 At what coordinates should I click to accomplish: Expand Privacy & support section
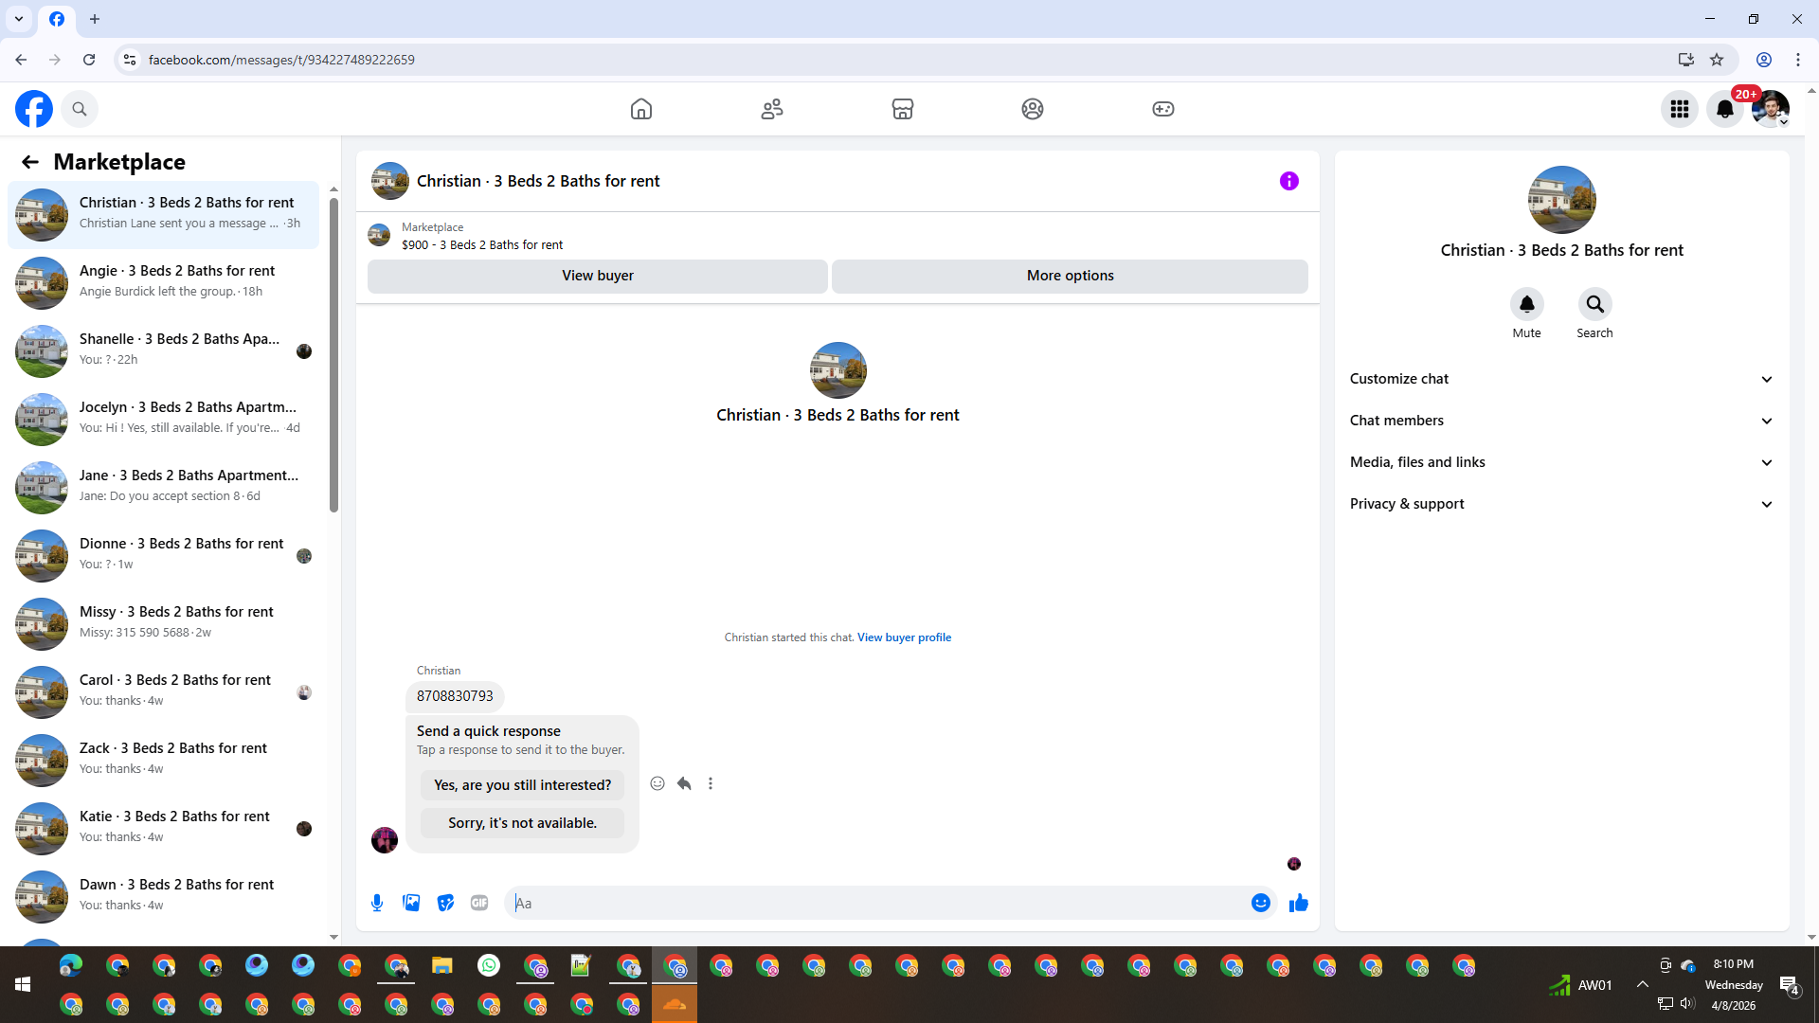click(x=1561, y=504)
